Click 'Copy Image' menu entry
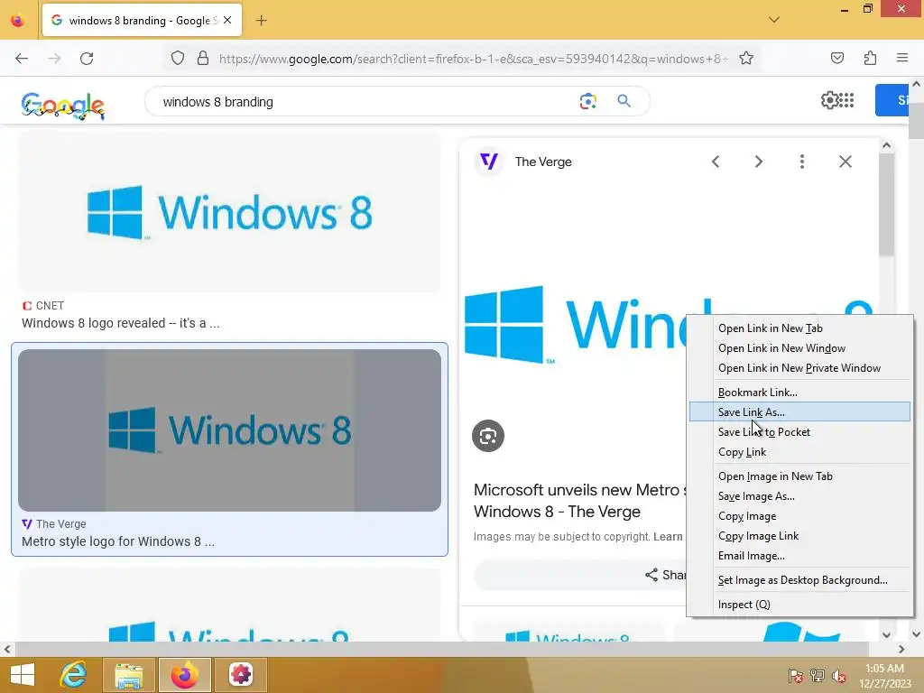The width and height of the screenshot is (924, 693). click(799, 516)
